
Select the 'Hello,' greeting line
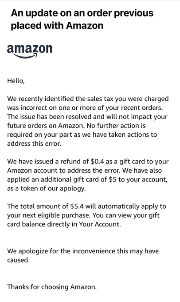pyautogui.click(x=16, y=81)
